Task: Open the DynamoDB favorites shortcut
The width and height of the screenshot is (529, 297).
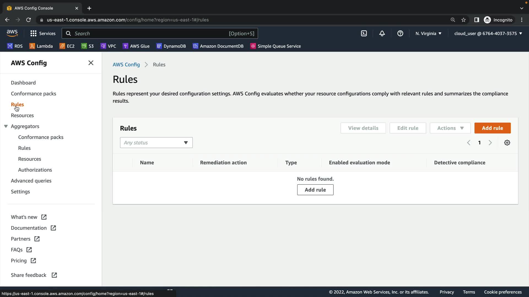Action: [x=171, y=46]
